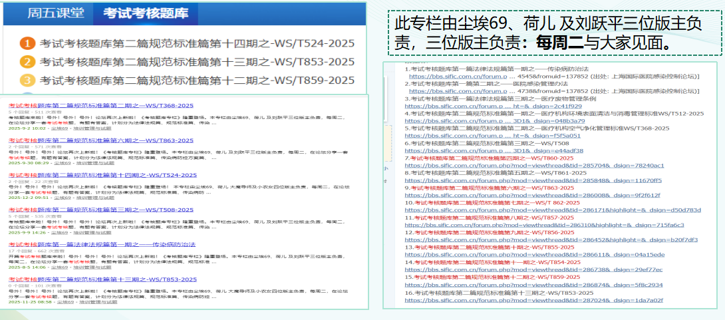
Task: Switch to the 周五课堂 tab
Action: point(55,13)
